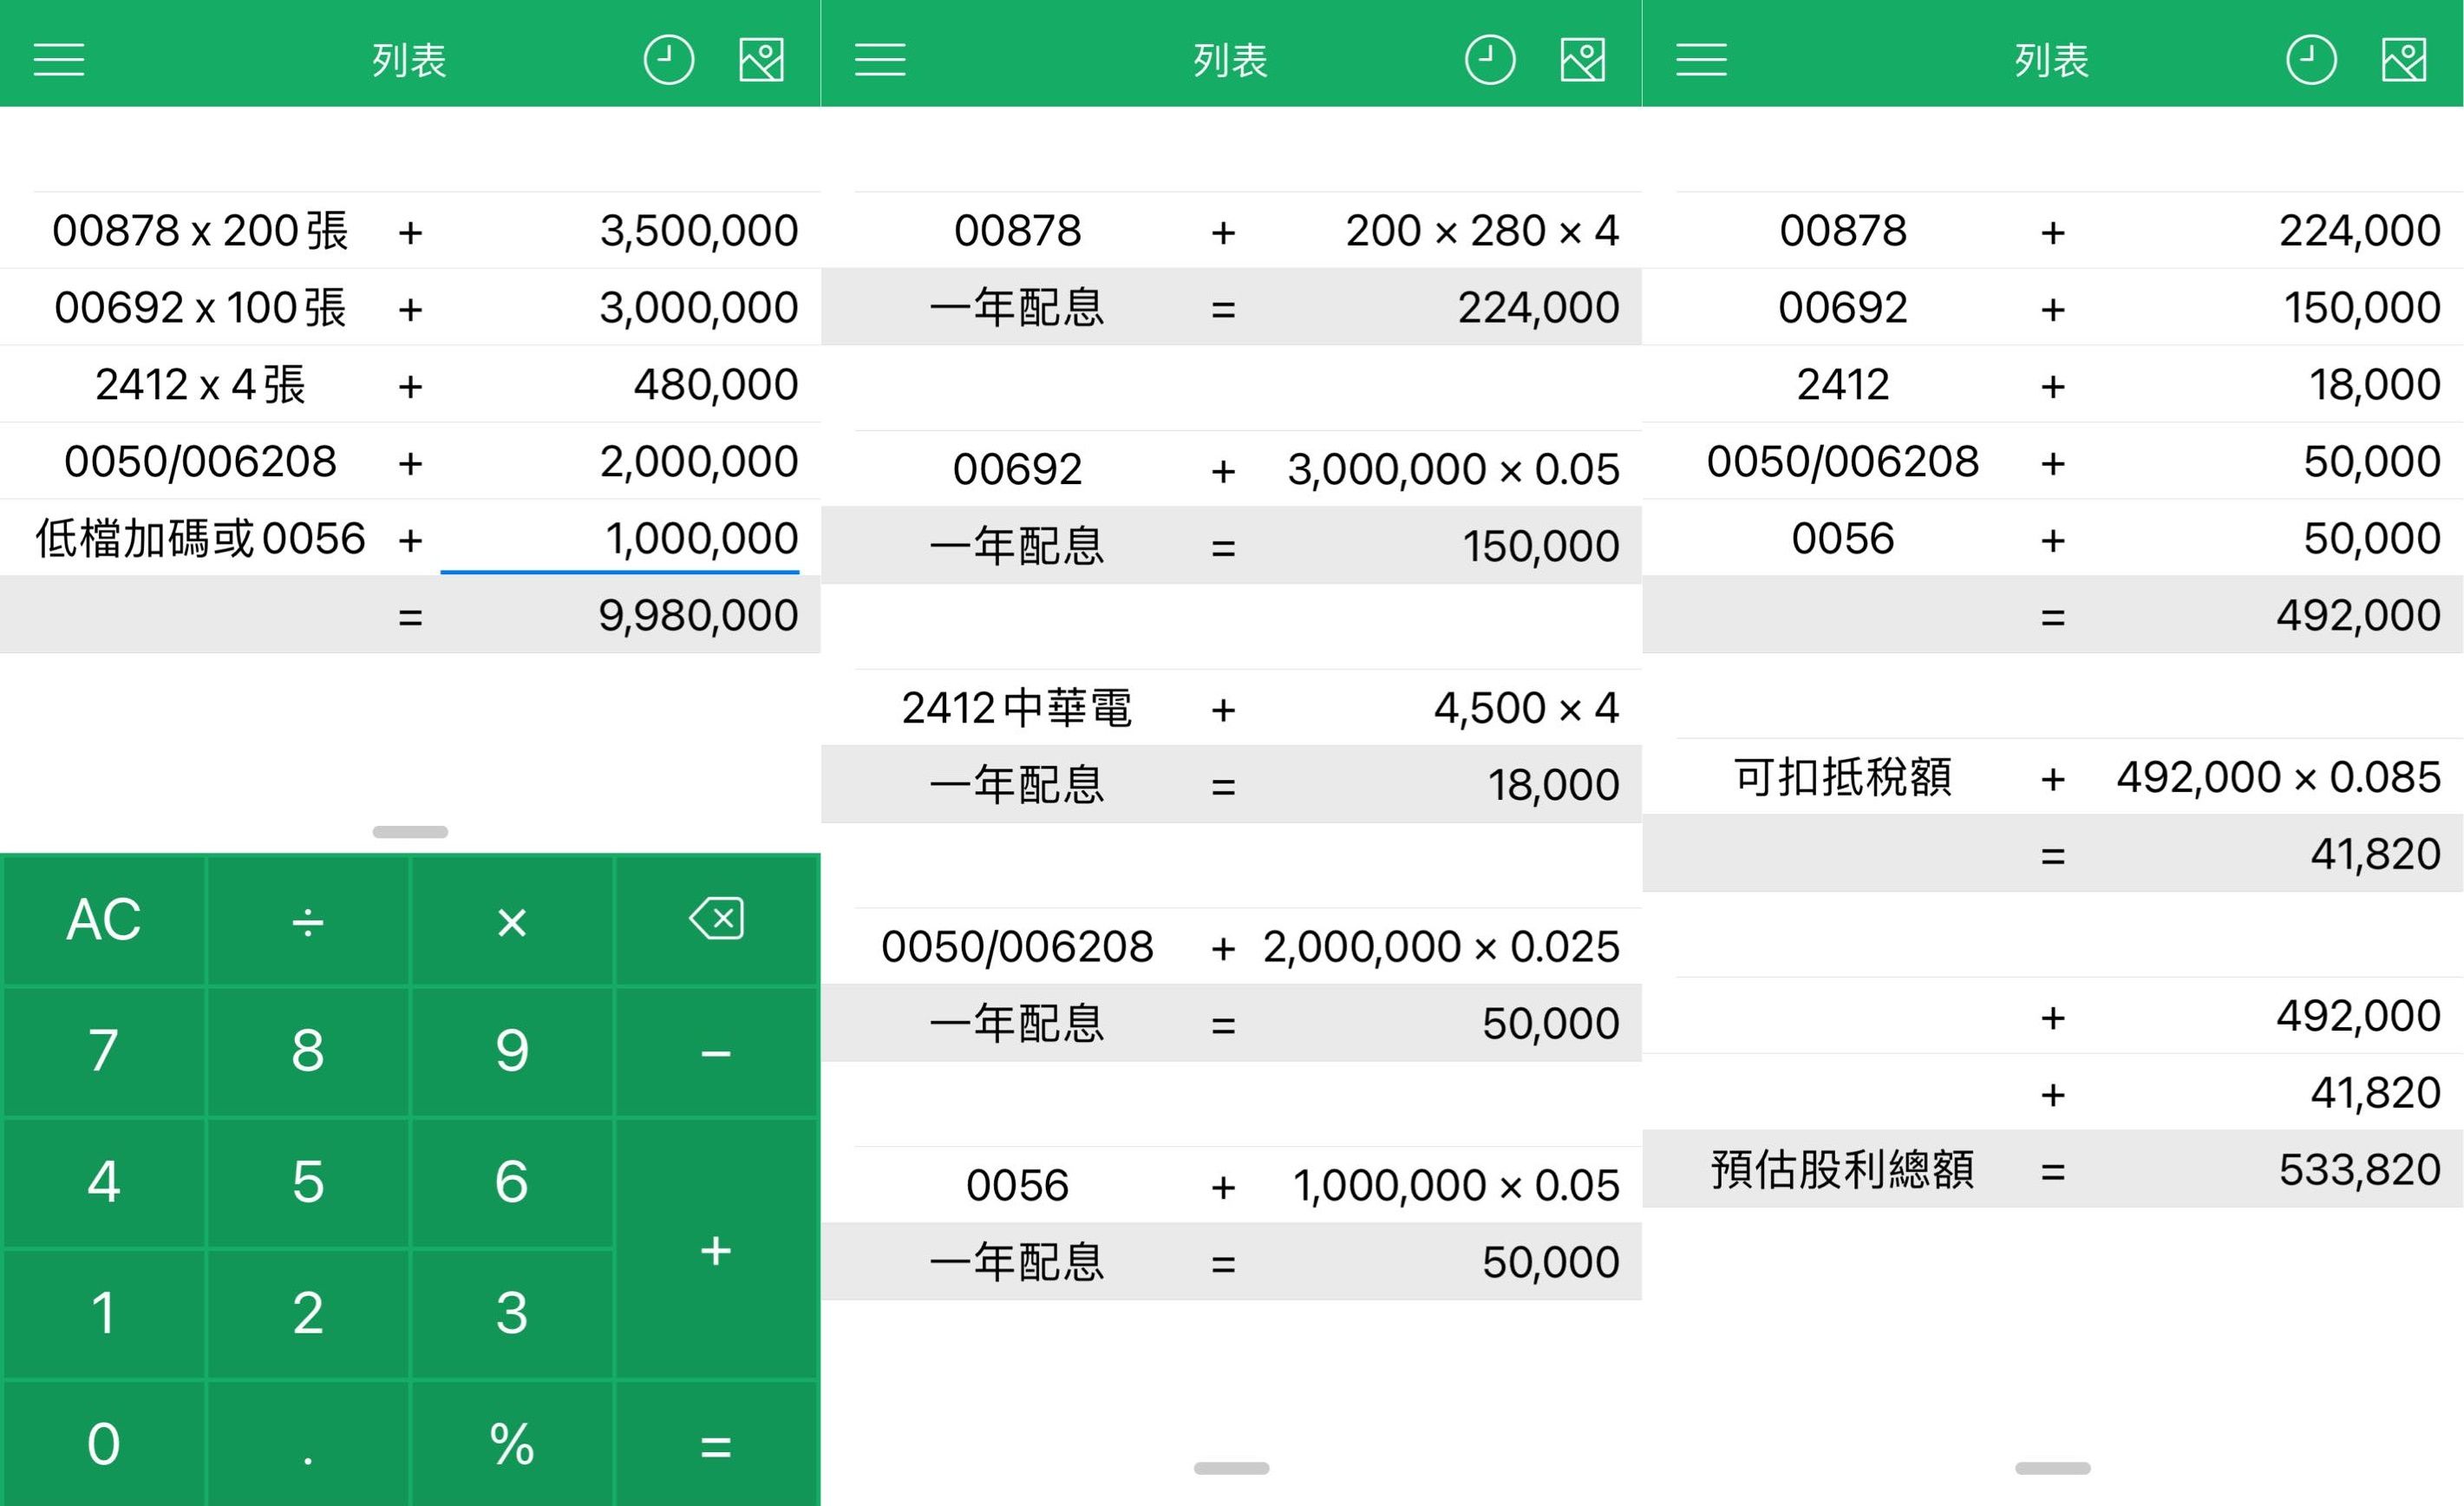Select the label '預估股利總額'

tap(1843, 1170)
